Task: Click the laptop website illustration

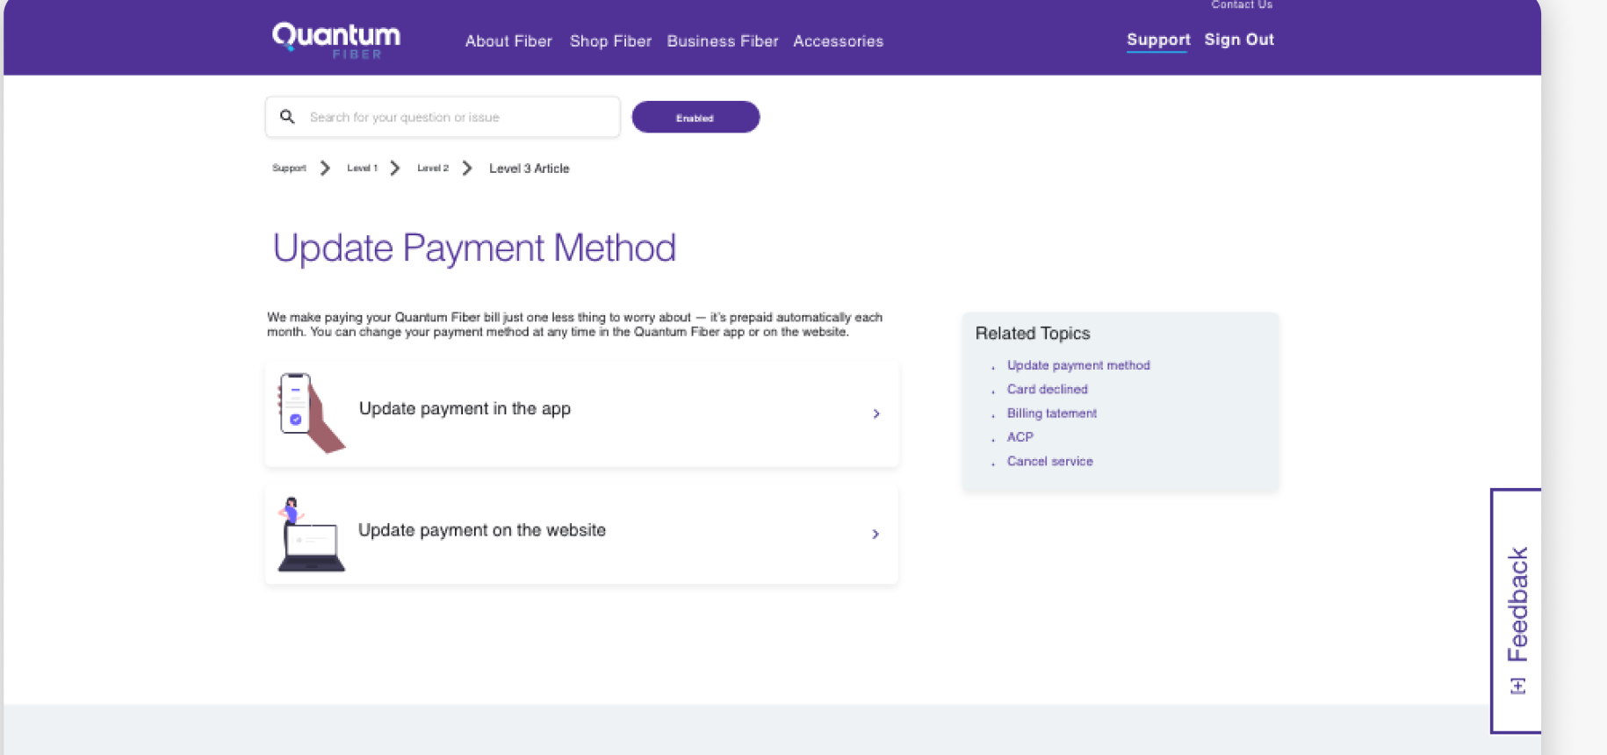Action: [311, 534]
